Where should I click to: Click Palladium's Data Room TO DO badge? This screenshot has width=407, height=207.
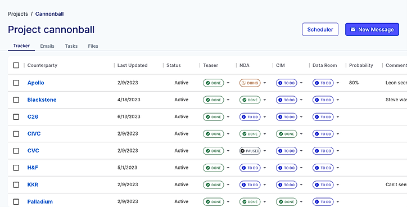click(323, 201)
